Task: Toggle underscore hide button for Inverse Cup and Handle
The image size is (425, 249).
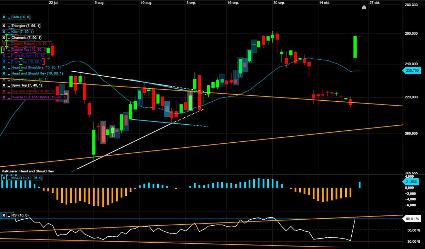Action: (x=9, y=97)
